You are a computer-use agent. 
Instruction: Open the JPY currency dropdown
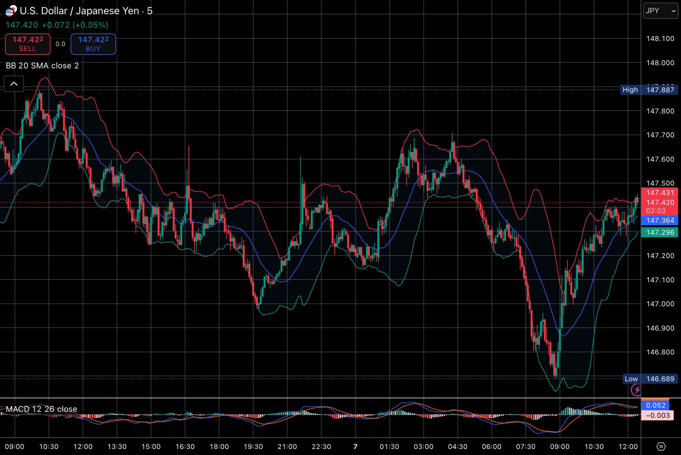point(660,11)
